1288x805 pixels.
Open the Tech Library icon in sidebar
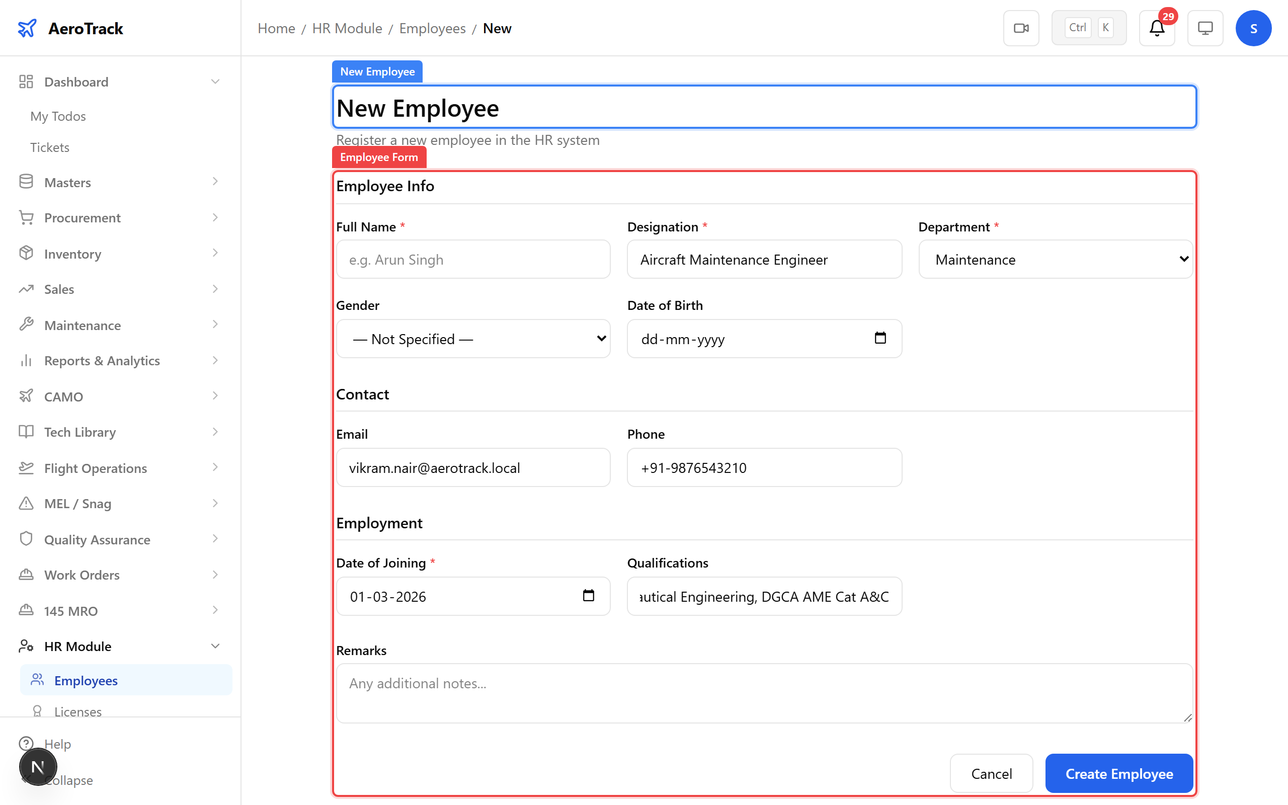pyautogui.click(x=26, y=432)
